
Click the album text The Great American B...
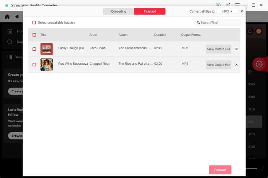click(x=135, y=48)
